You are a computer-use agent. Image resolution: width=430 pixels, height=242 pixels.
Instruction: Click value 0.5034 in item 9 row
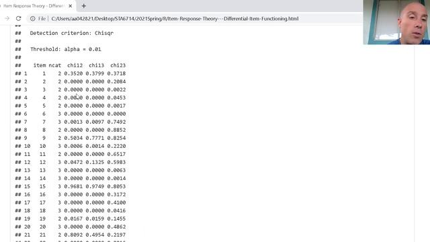click(73, 138)
